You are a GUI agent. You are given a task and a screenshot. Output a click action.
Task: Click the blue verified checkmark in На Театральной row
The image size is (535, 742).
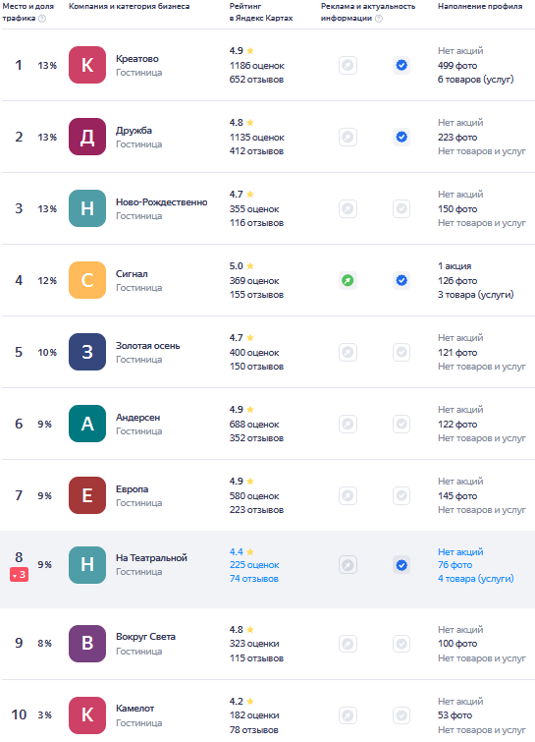(401, 565)
